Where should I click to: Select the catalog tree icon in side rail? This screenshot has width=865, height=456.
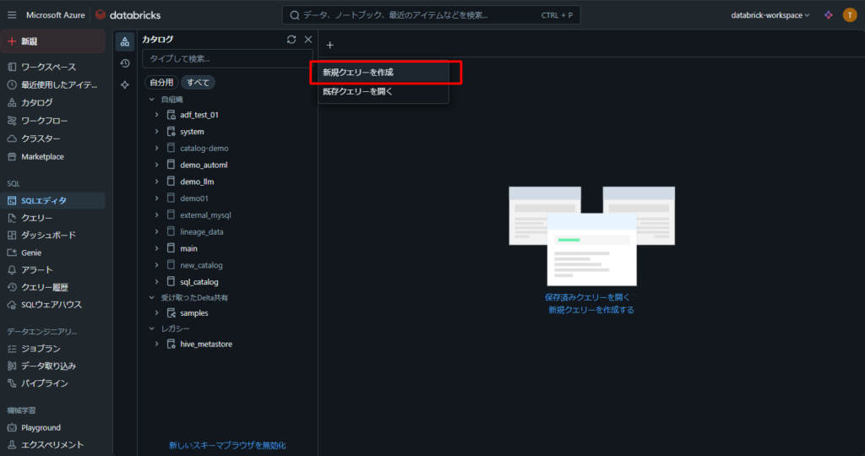pyautogui.click(x=125, y=42)
